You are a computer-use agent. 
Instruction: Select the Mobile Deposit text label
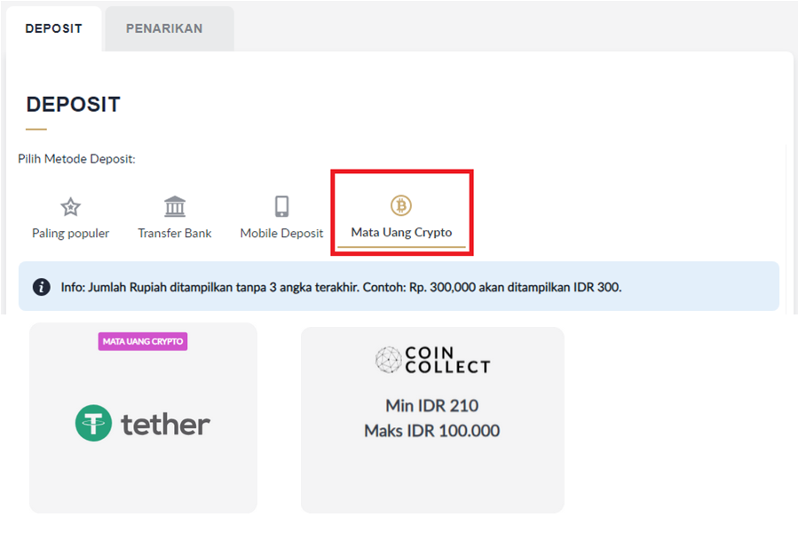pos(281,233)
